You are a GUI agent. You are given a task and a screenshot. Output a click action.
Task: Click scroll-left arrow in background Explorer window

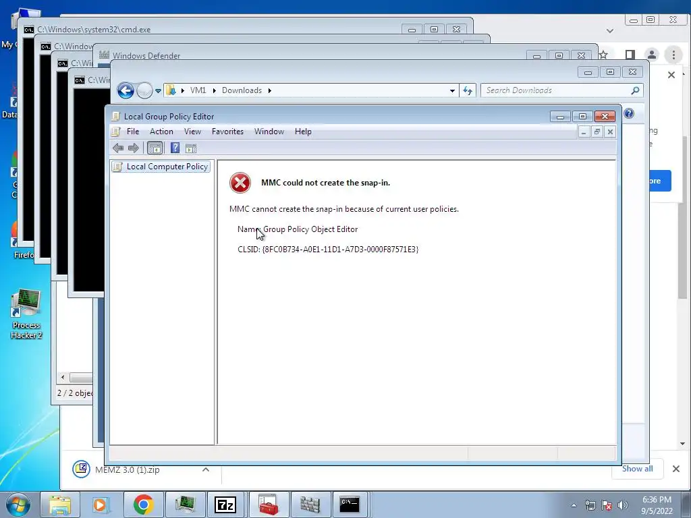pyautogui.click(x=63, y=378)
